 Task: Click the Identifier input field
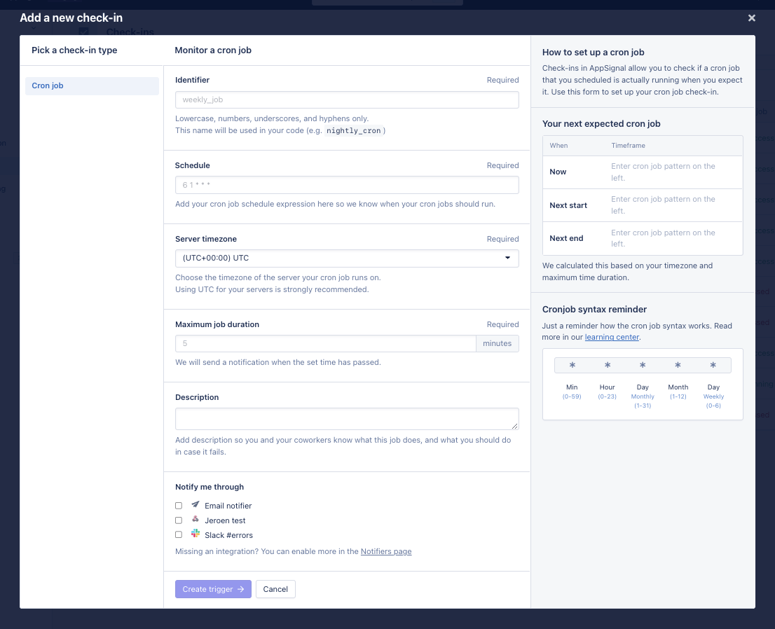pyautogui.click(x=347, y=99)
